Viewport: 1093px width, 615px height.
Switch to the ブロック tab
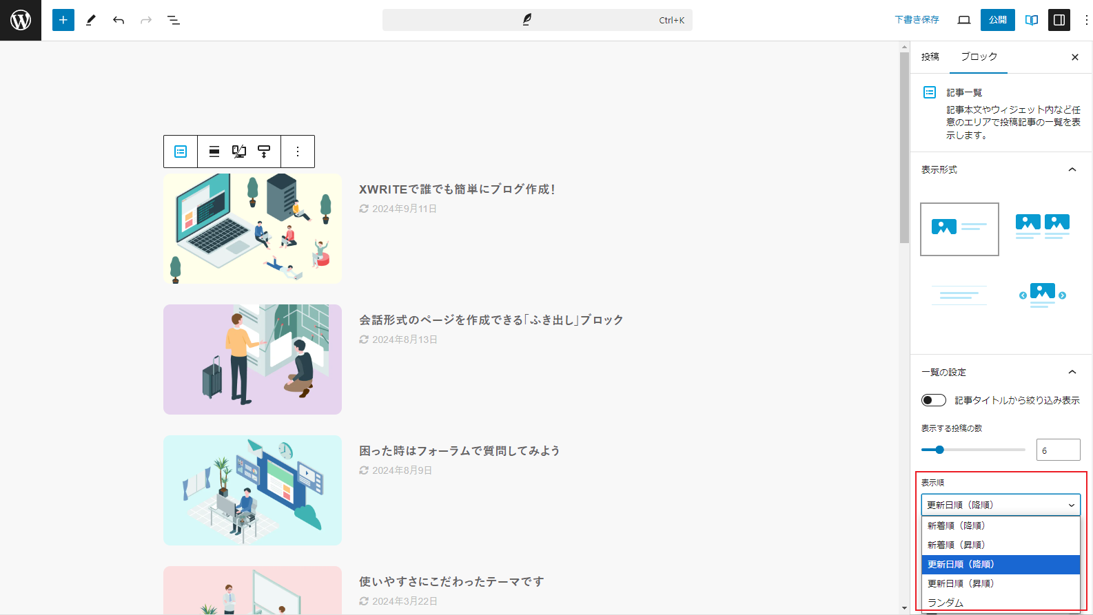[x=979, y=56]
